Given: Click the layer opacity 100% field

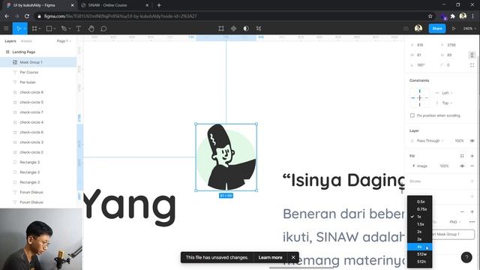Looking at the screenshot, I should click(x=459, y=141).
